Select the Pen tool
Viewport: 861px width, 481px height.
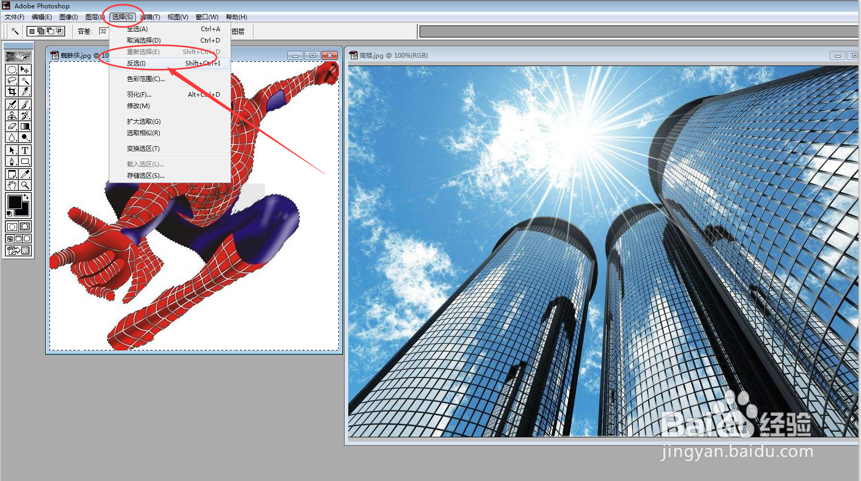12,161
